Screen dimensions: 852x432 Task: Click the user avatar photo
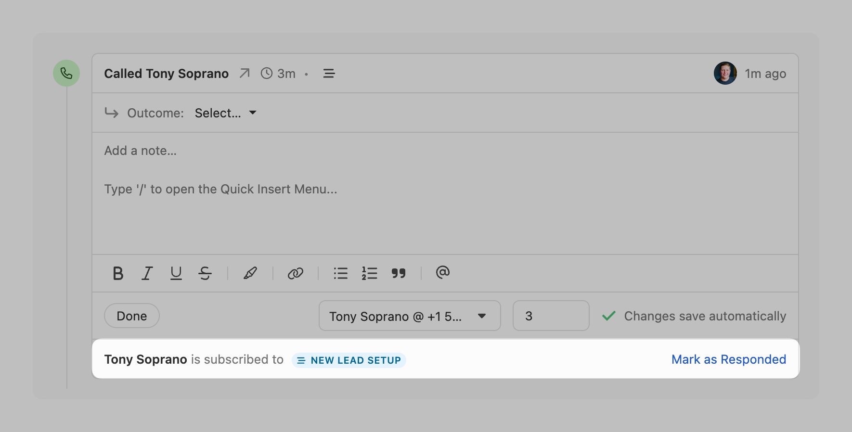725,73
